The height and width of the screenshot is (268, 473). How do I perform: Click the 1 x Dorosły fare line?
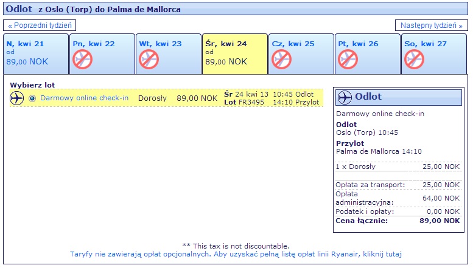[398, 167]
